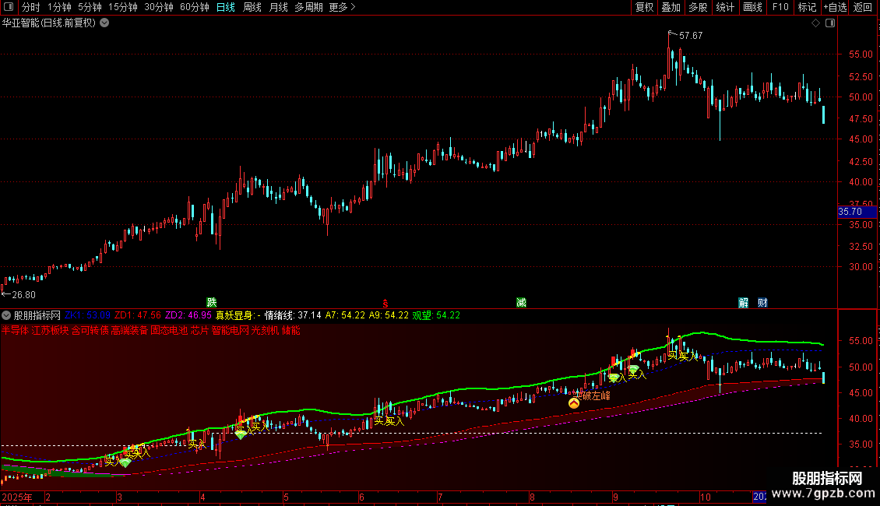
Task: Click the 储能 concept tag
Action: (x=290, y=330)
